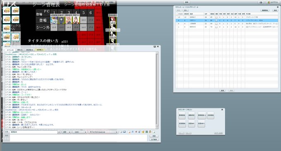Click the トレ card on the map's left side
281x151 pixels.
point(7,11)
